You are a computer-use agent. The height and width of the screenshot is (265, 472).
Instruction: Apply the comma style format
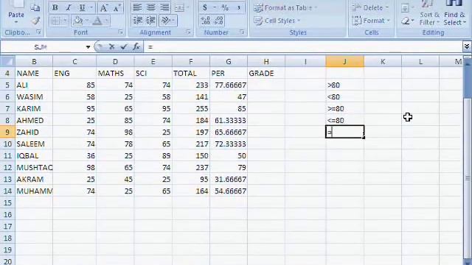click(x=239, y=7)
